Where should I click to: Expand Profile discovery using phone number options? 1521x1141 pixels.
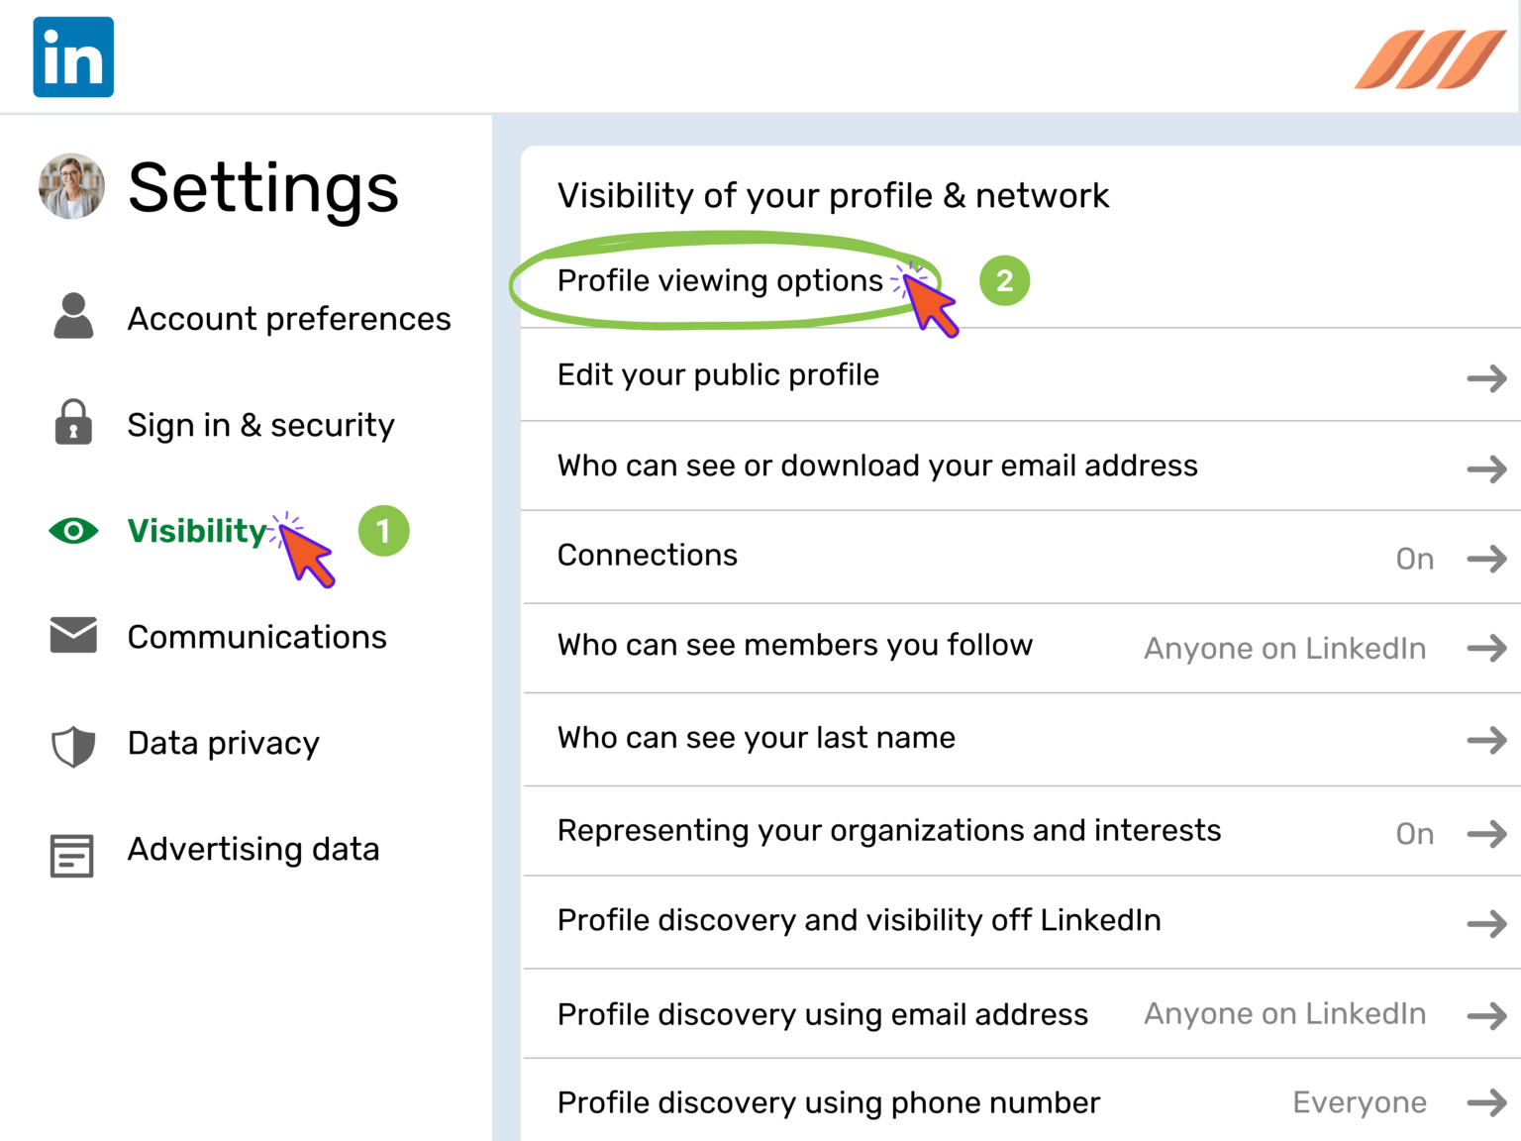1485,1101
